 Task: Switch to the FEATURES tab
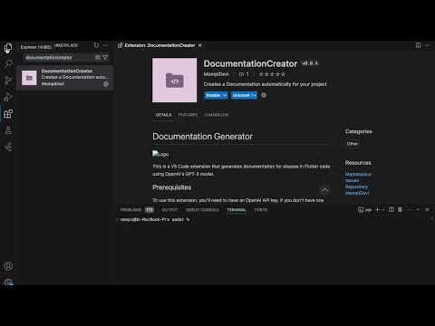pyautogui.click(x=188, y=115)
